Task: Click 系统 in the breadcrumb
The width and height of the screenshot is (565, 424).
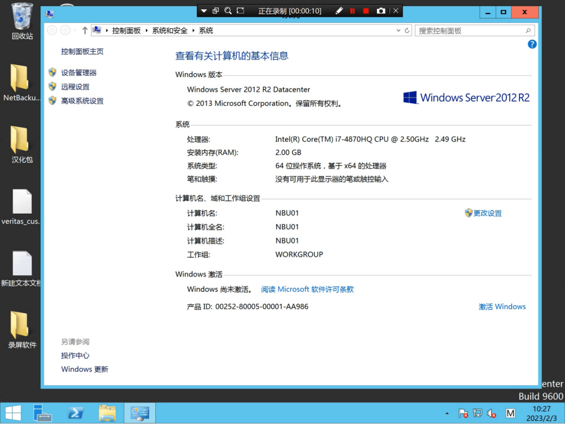Action: (206, 31)
